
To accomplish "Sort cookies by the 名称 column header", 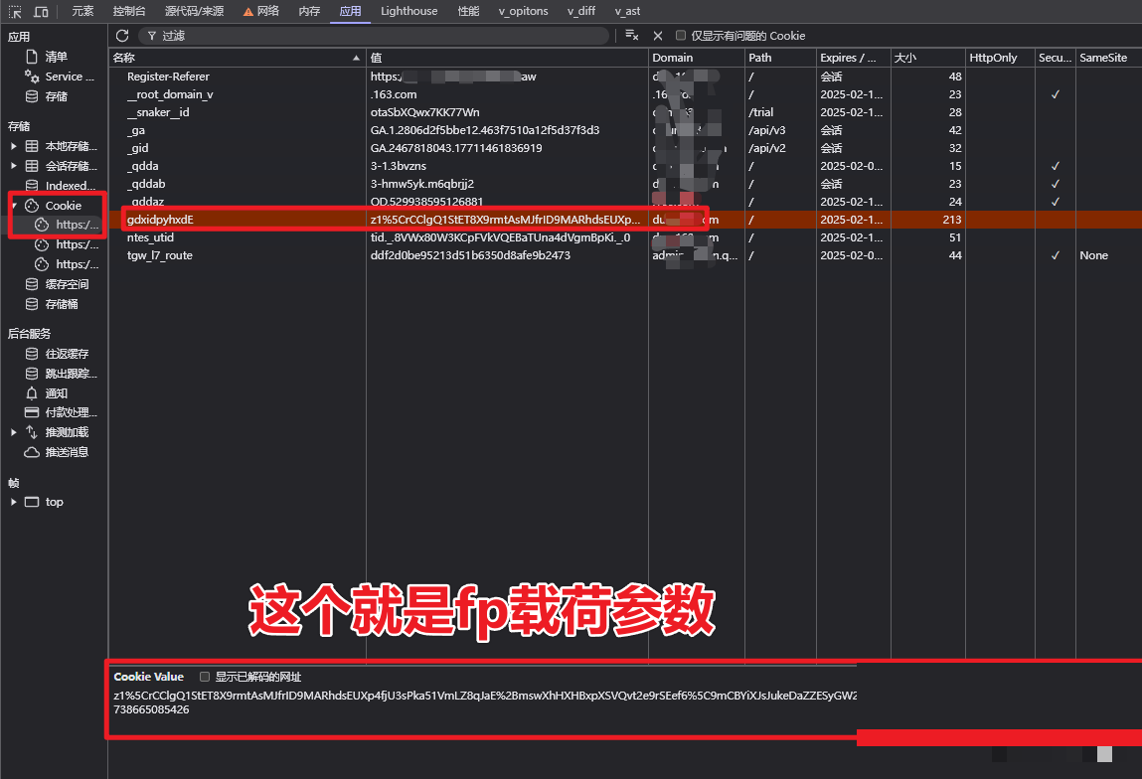I will coord(235,58).
